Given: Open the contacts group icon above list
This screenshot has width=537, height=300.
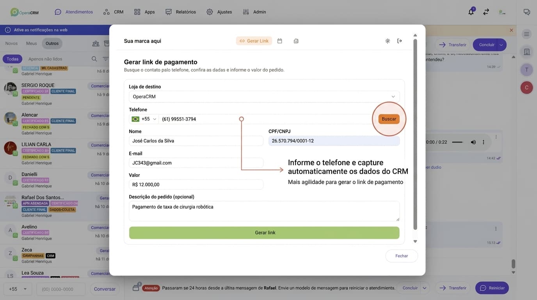Looking at the screenshot, I should 96,43.
